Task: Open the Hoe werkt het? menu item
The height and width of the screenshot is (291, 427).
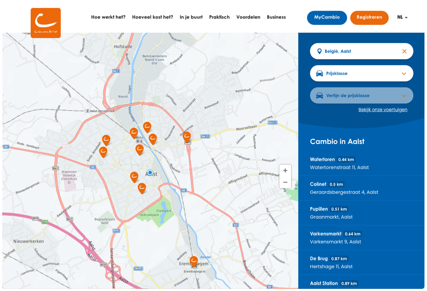Action: 109,17
